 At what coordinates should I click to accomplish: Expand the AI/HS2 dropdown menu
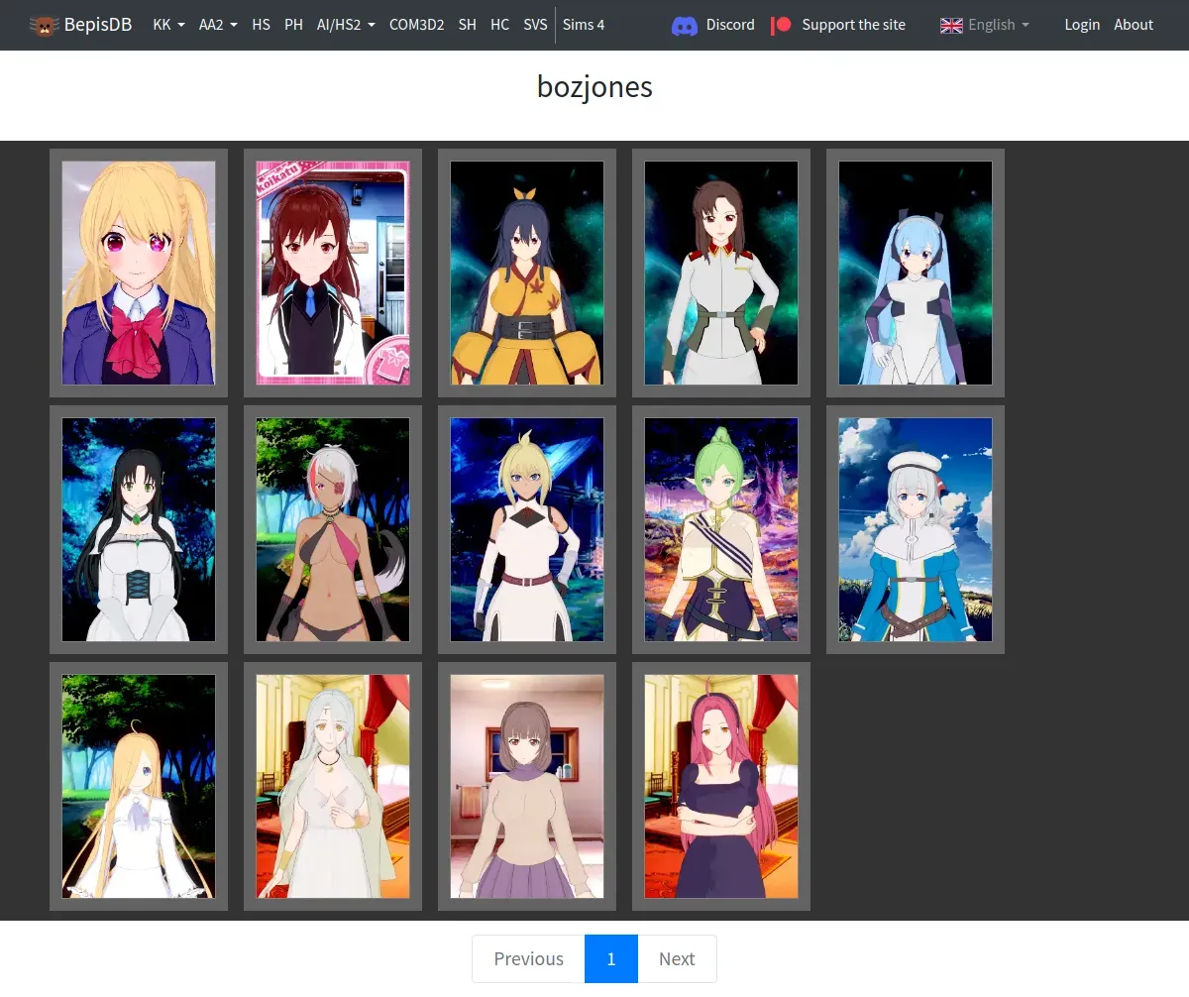coord(346,25)
